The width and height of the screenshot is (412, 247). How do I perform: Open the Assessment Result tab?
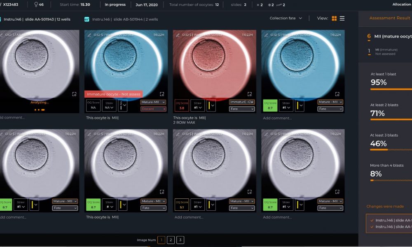point(389,18)
